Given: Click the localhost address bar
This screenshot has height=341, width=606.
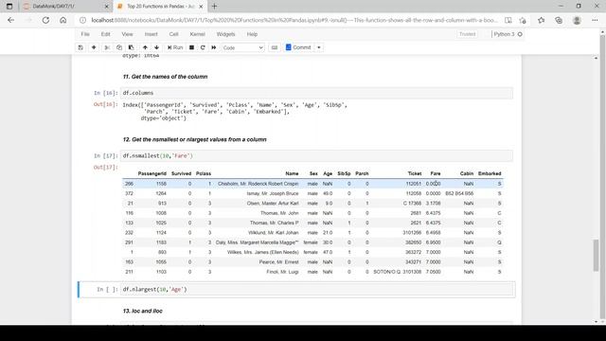Looking at the screenshot, I should point(294,20).
